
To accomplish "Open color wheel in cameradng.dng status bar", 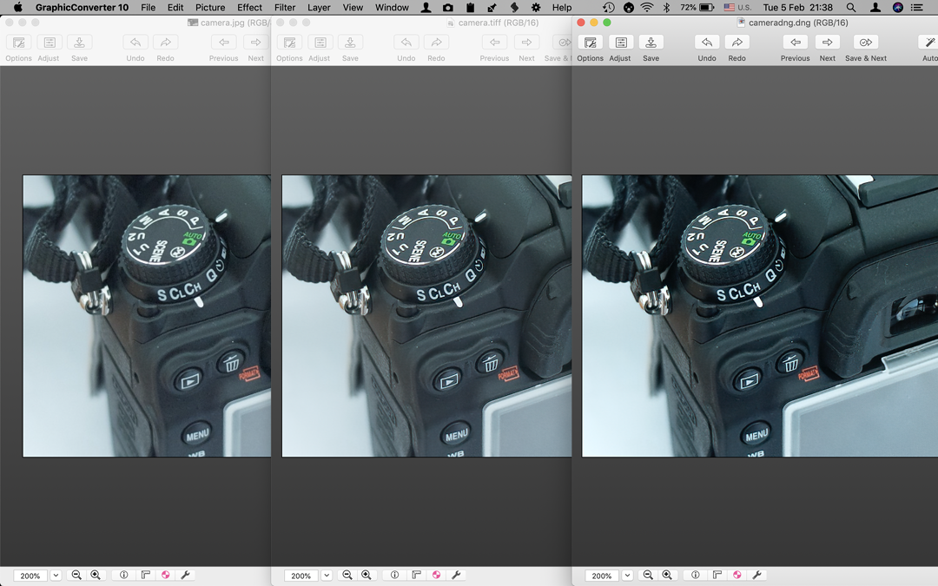I will 737,575.
